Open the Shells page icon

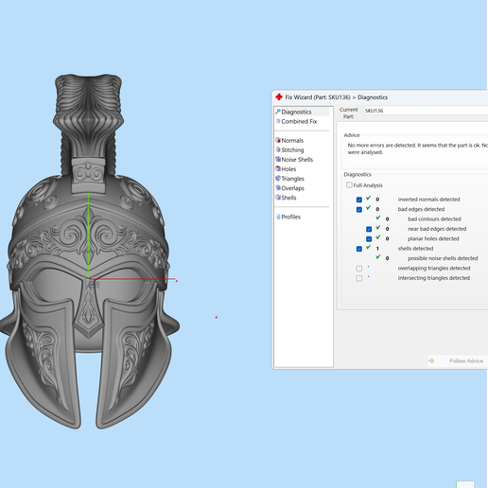point(278,198)
